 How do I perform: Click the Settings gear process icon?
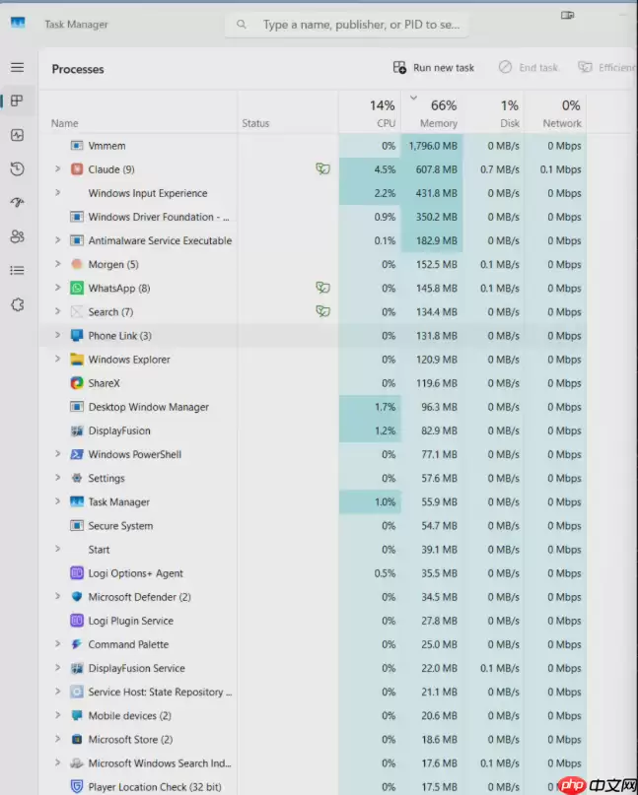pyautogui.click(x=77, y=478)
